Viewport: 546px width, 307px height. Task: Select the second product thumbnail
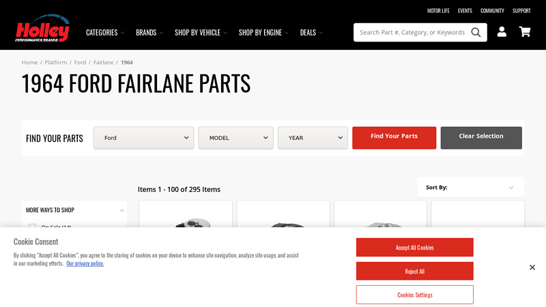click(283, 214)
